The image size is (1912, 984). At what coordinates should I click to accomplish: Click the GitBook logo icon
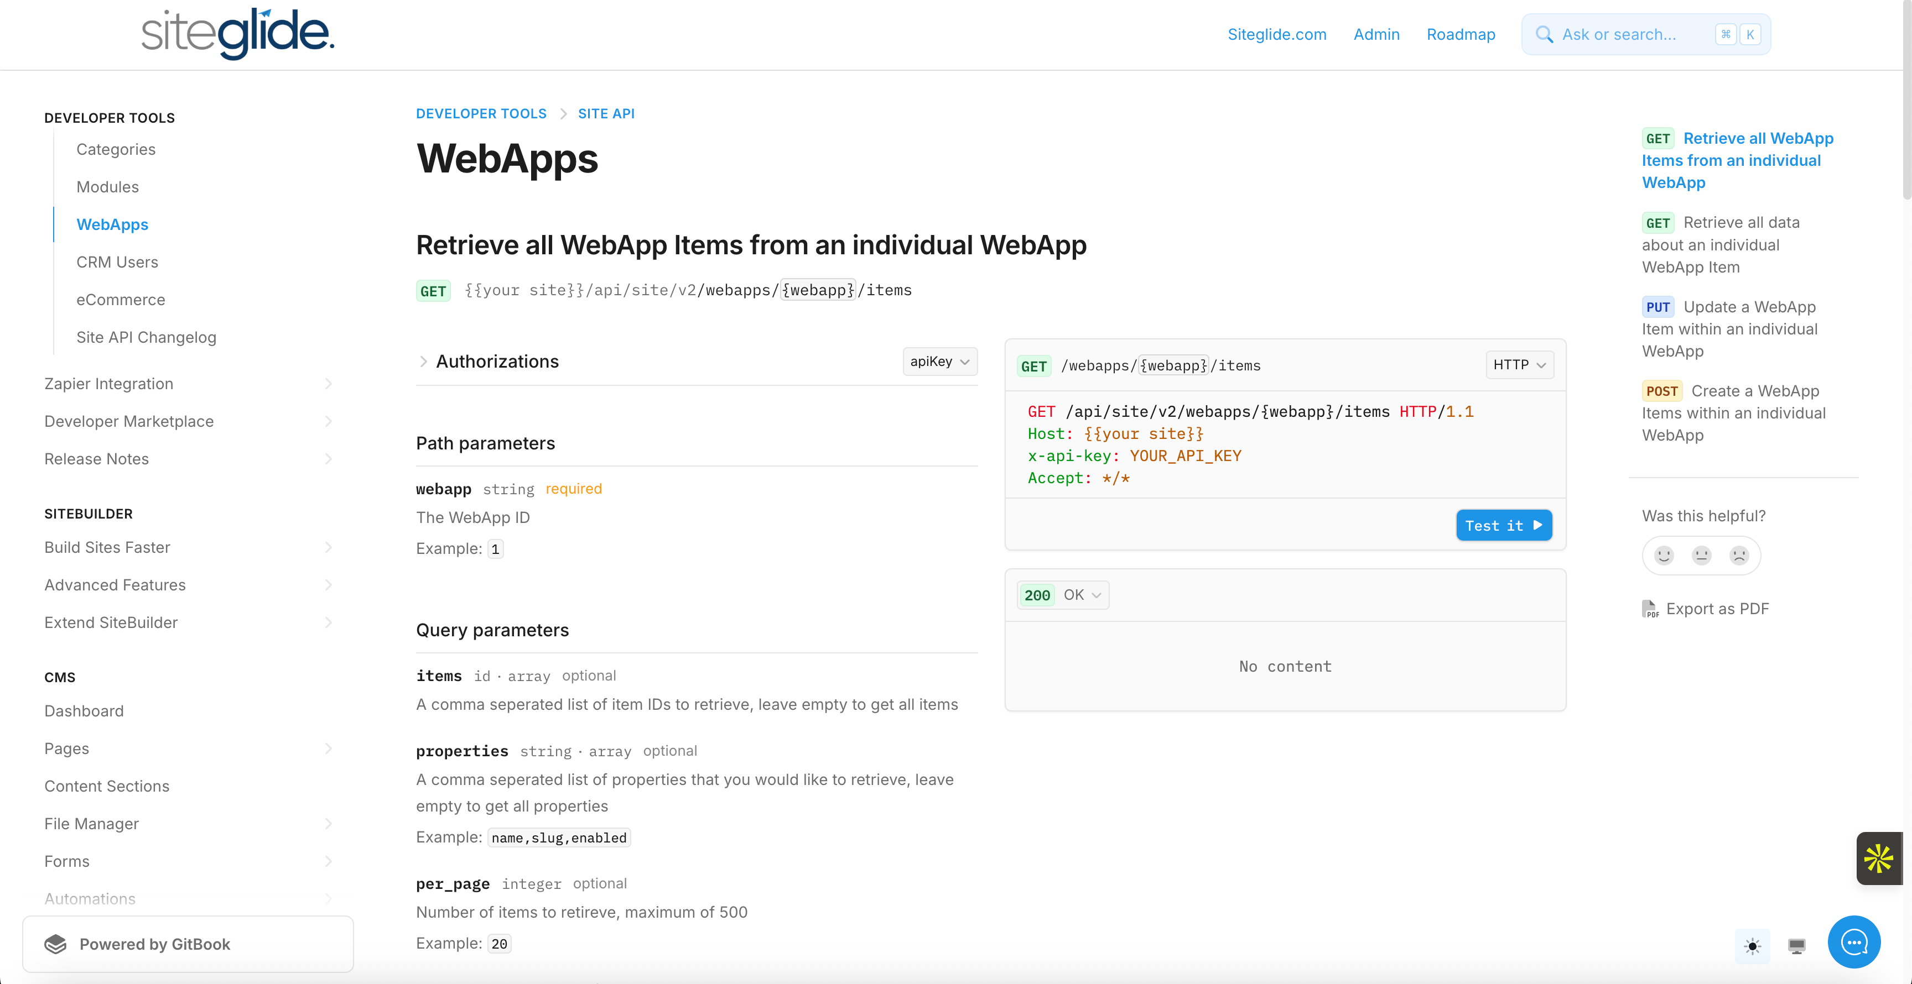[x=56, y=944]
